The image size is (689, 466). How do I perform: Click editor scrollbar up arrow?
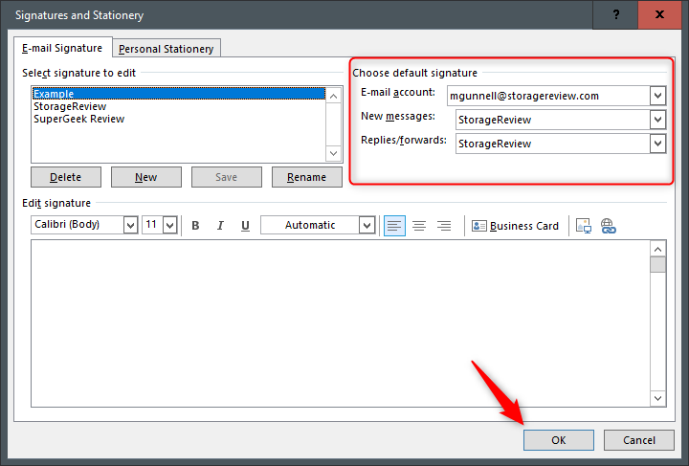pyautogui.click(x=657, y=249)
